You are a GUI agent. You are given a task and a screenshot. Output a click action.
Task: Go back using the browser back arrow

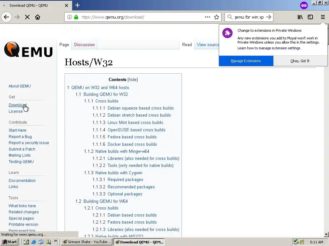coord(6,17)
